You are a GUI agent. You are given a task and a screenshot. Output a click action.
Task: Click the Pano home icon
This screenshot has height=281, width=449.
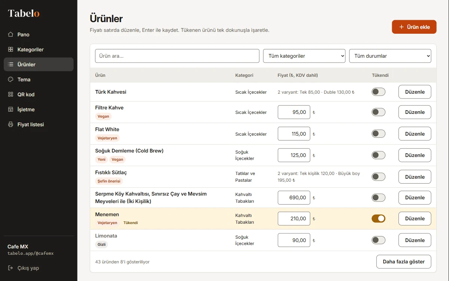[10, 34]
